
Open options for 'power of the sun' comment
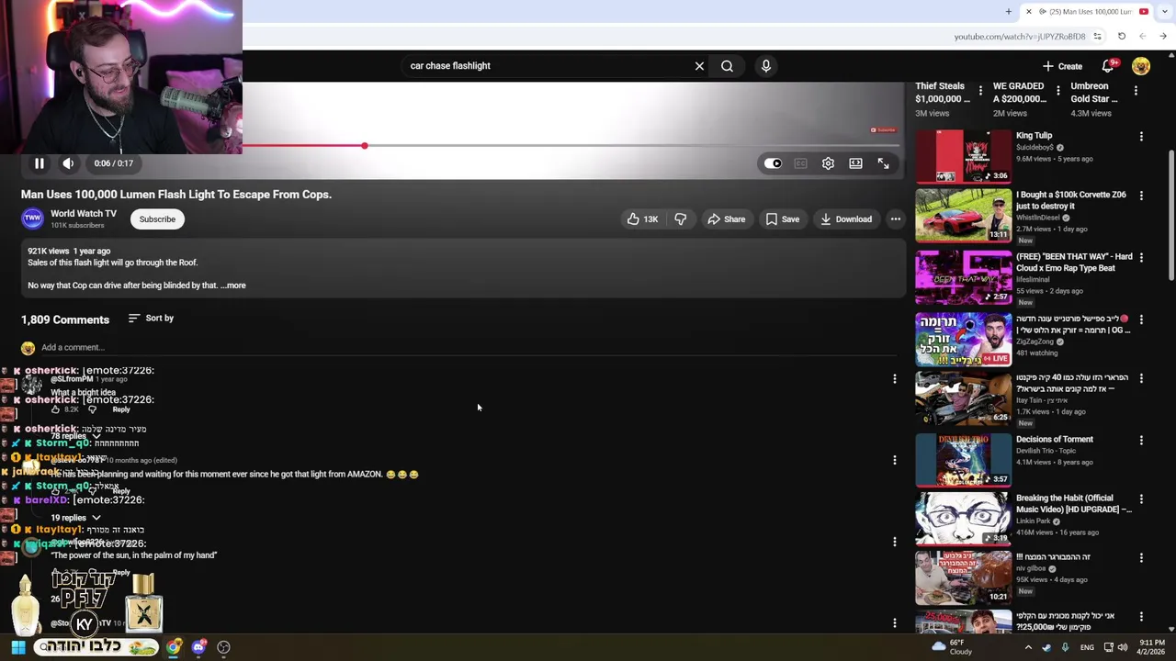tap(894, 542)
